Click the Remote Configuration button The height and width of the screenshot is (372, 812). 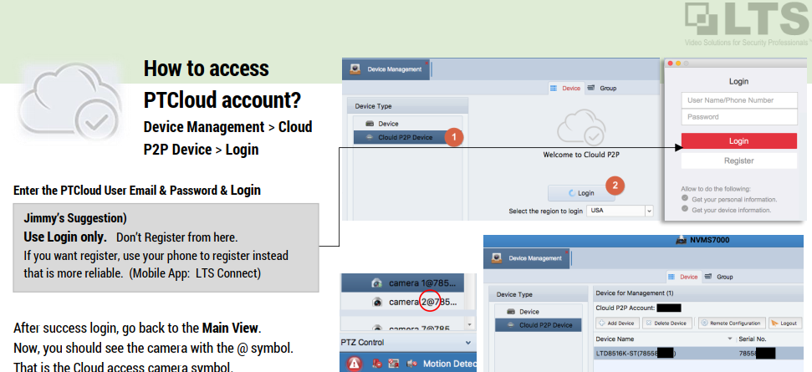click(732, 323)
